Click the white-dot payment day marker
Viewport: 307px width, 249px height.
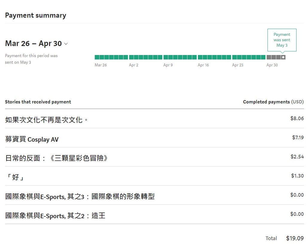click(x=283, y=57)
